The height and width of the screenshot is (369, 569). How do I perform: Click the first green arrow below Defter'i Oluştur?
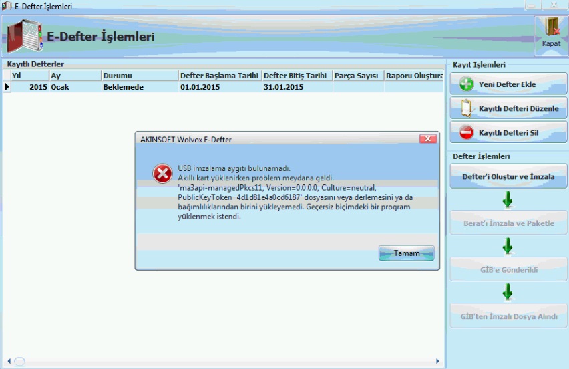(x=508, y=200)
